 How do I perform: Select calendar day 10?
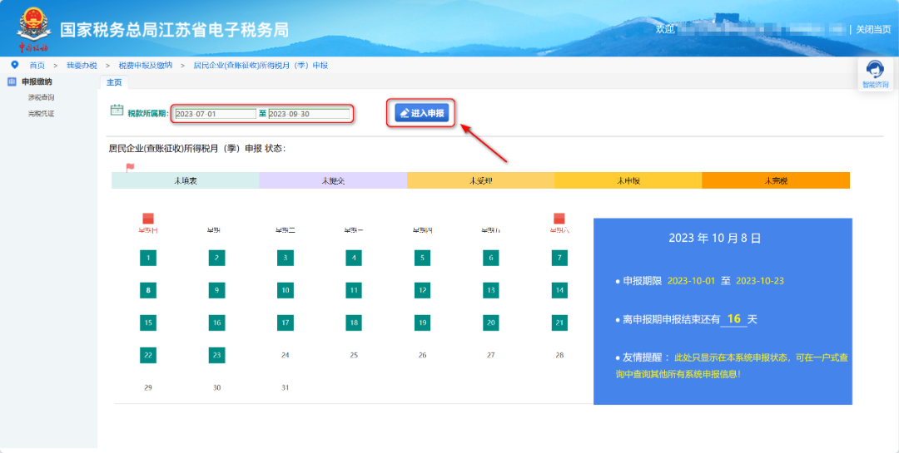click(286, 290)
